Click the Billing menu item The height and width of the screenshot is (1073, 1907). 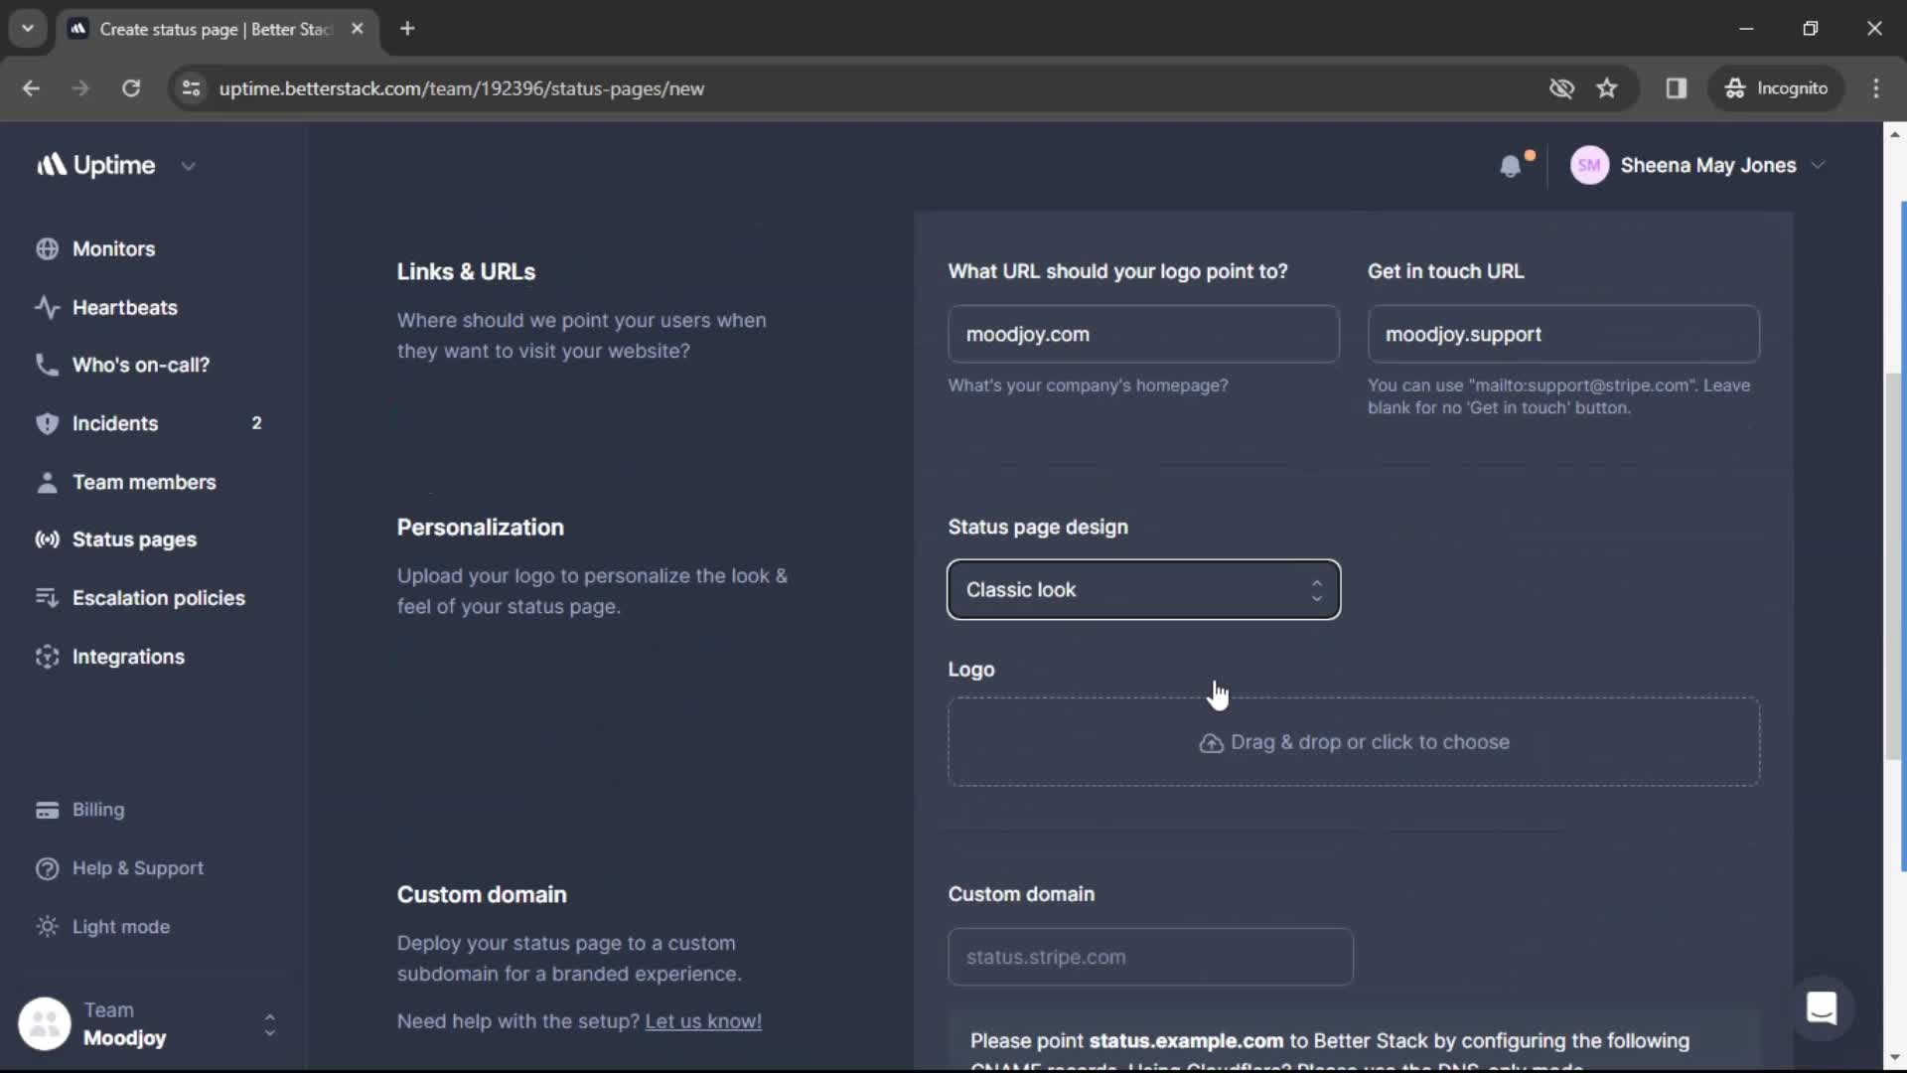click(98, 809)
